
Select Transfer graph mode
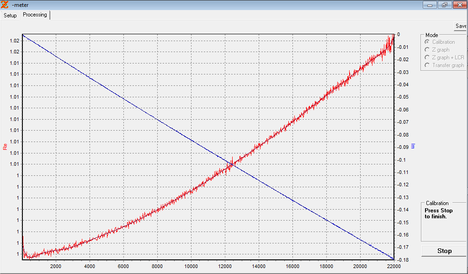pos(427,65)
